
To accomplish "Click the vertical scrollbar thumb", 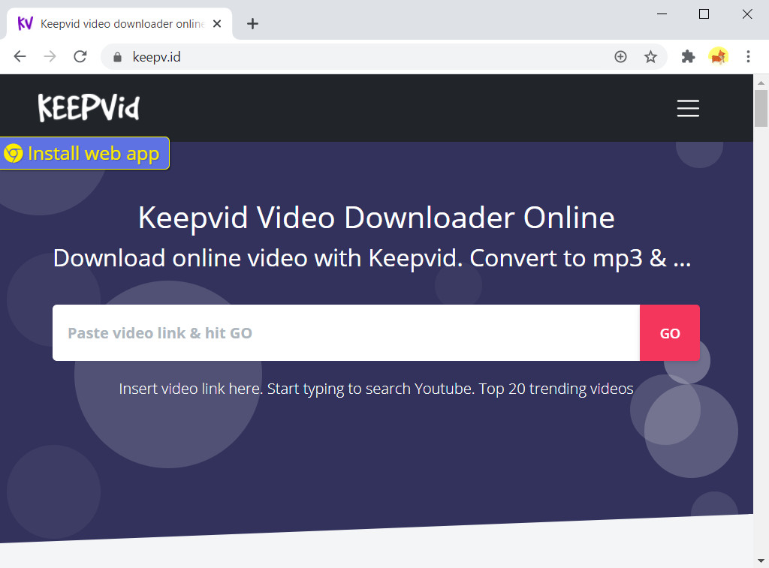I will [761, 108].
